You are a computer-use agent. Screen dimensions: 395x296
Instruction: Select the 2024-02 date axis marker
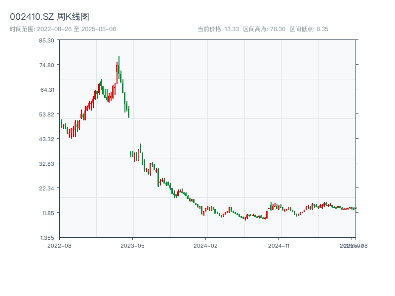(x=206, y=245)
